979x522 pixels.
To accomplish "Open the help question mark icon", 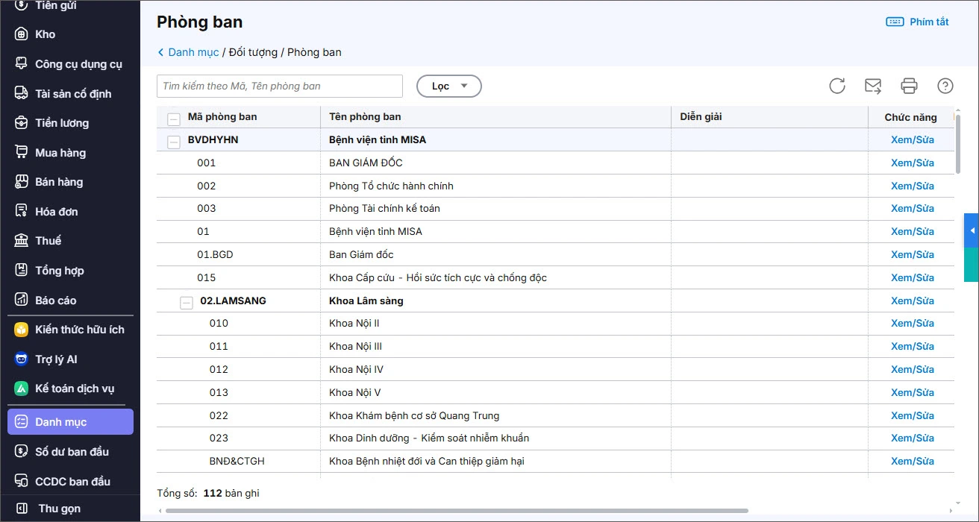I will pyautogui.click(x=945, y=86).
